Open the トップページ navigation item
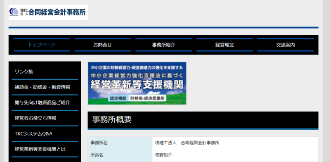Screen dimensions: 330x162 pyautogui.click(x=42, y=45)
